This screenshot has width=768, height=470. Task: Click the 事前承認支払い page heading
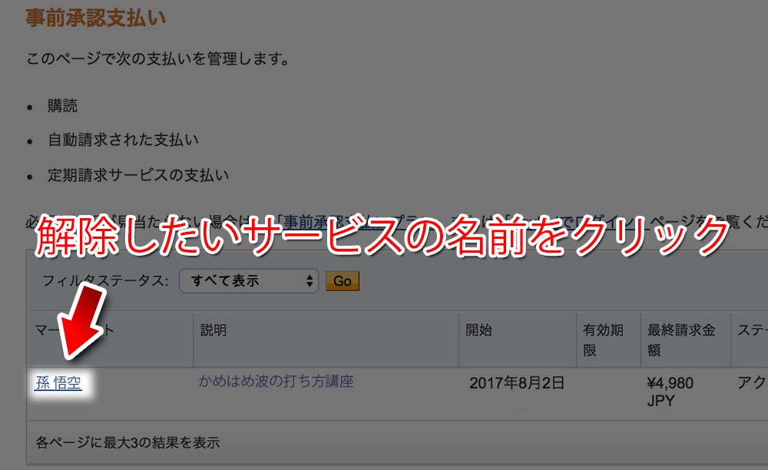(x=96, y=18)
